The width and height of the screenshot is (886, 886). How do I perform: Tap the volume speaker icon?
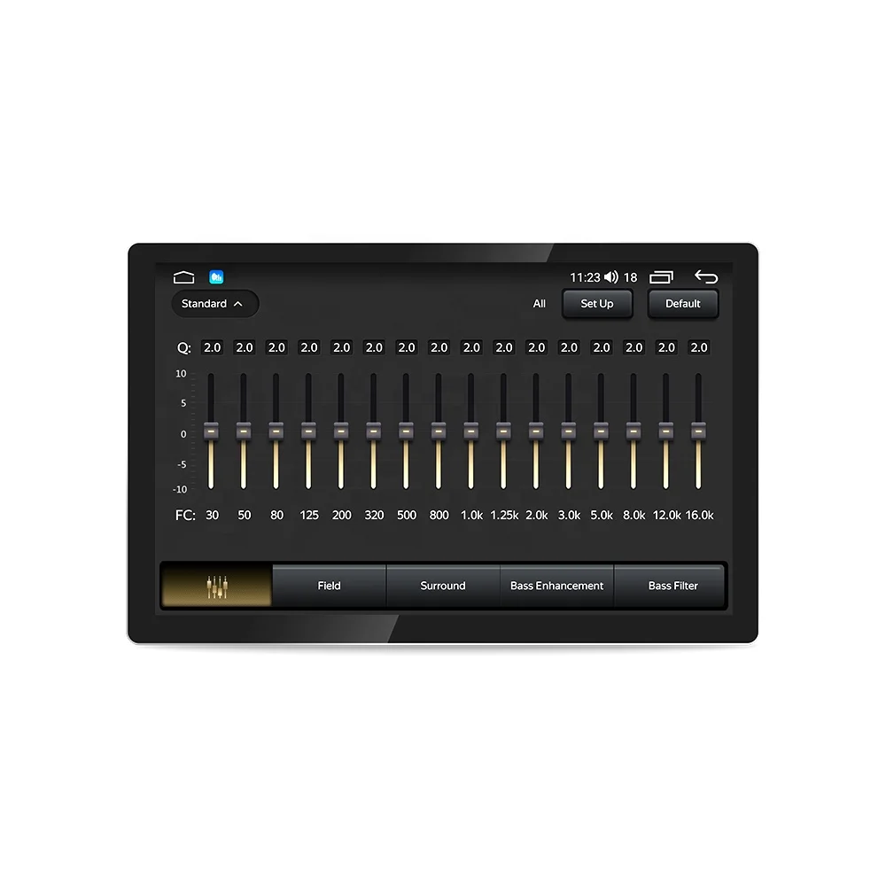(x=610, y=276)
